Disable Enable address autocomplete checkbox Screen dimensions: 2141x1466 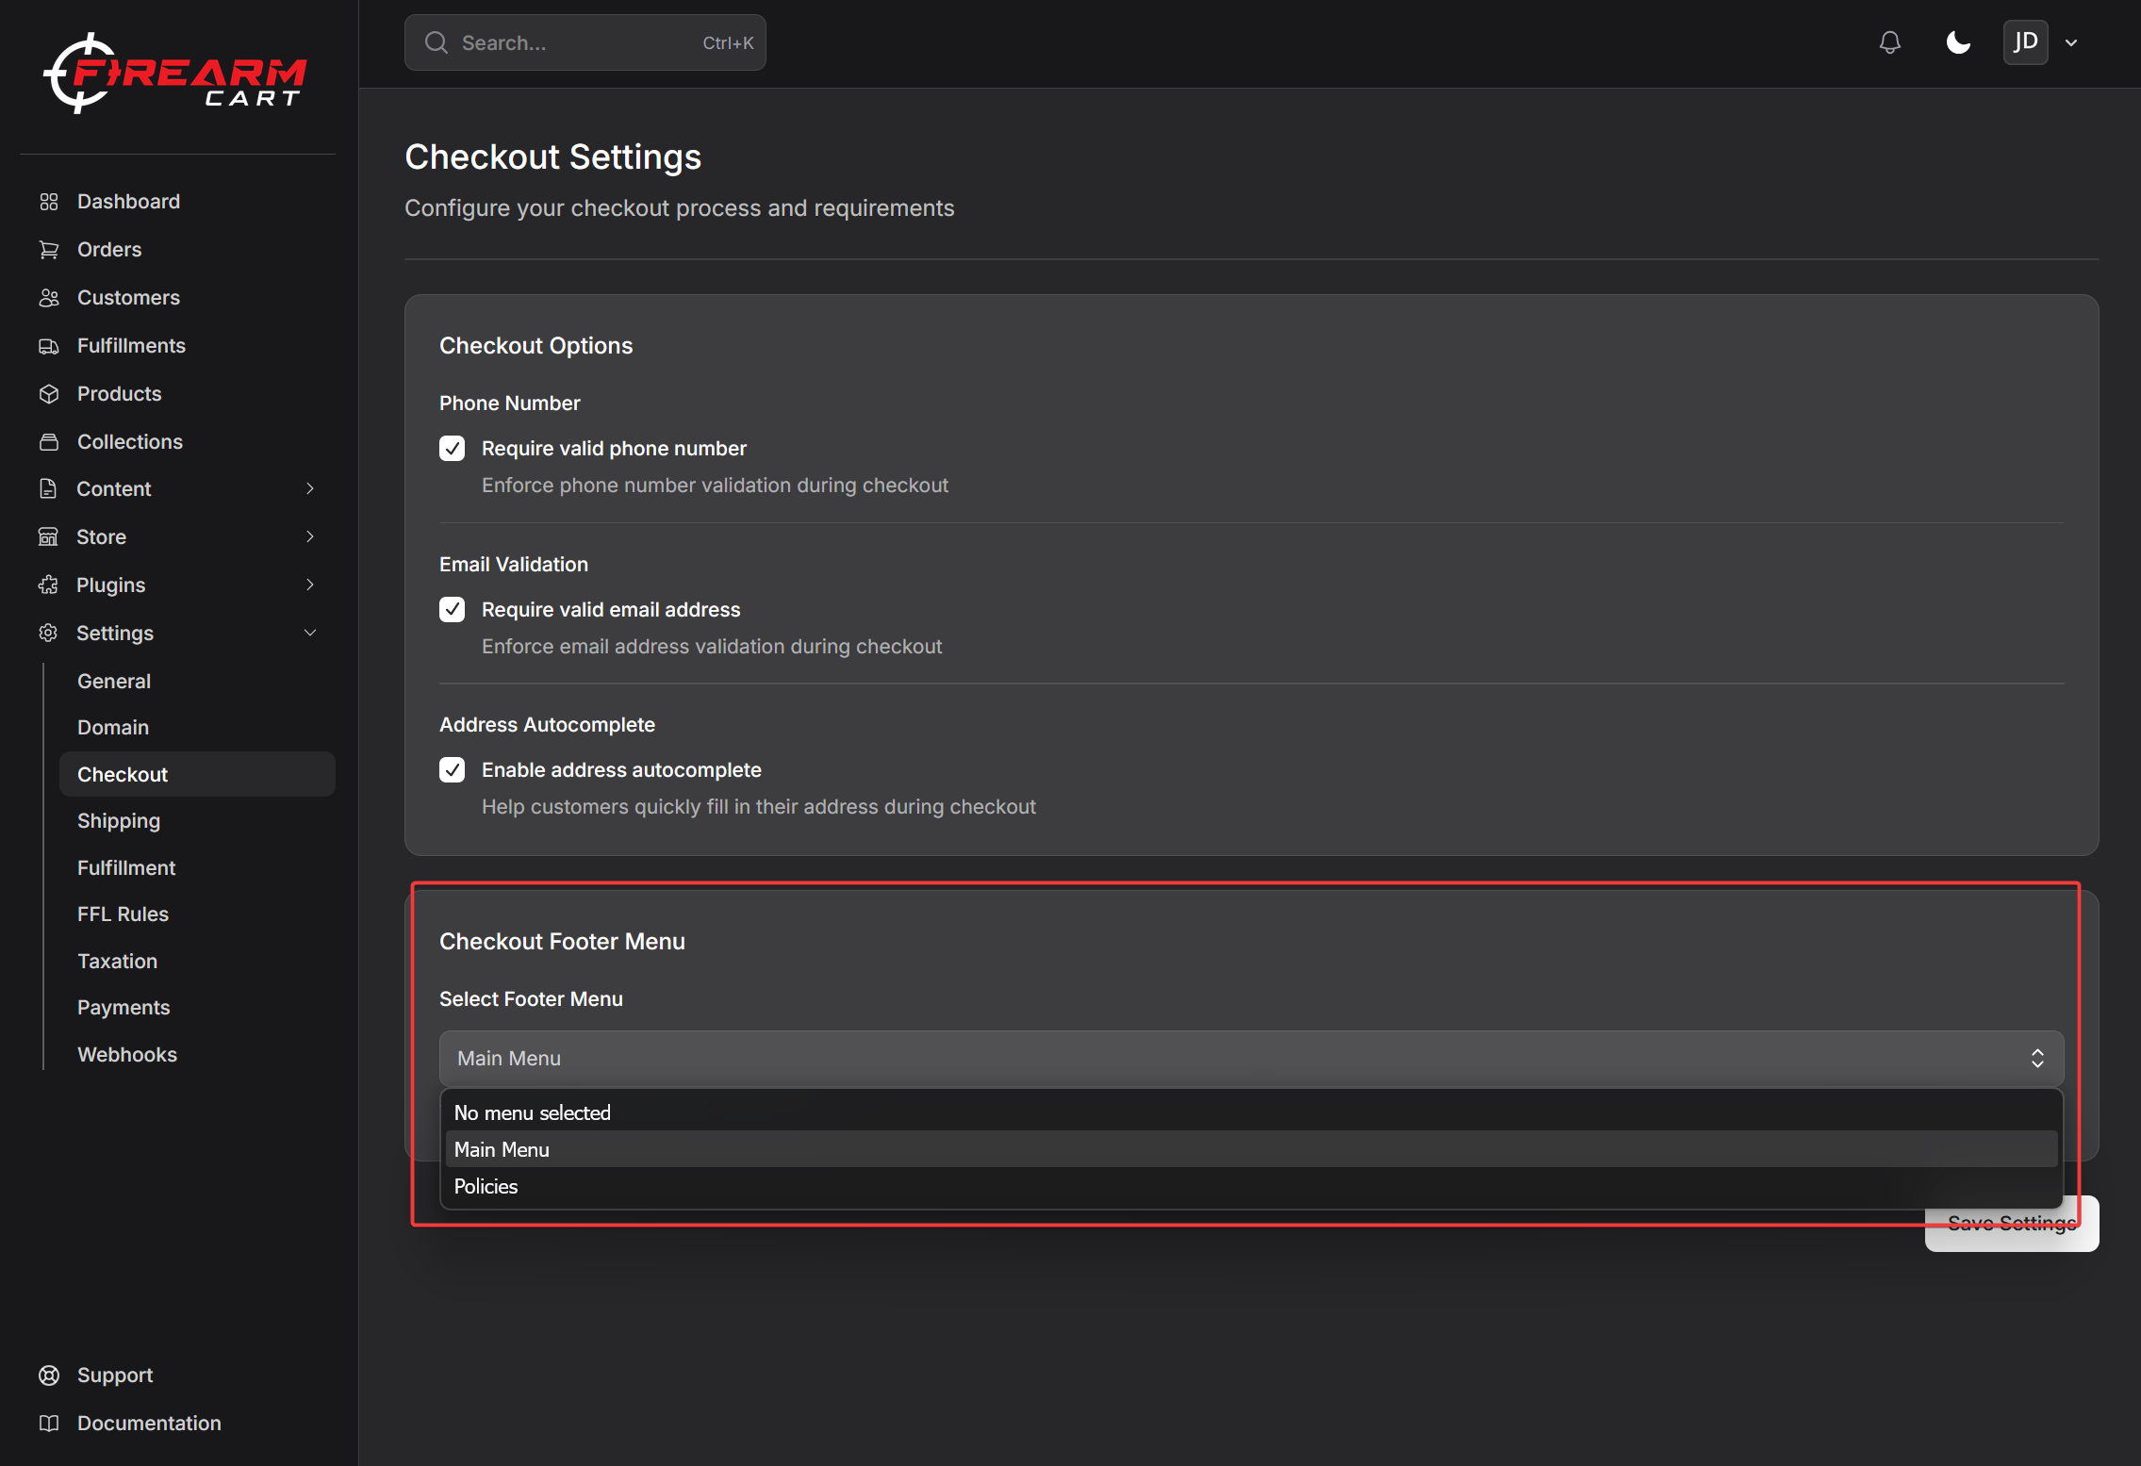point(453,770)
